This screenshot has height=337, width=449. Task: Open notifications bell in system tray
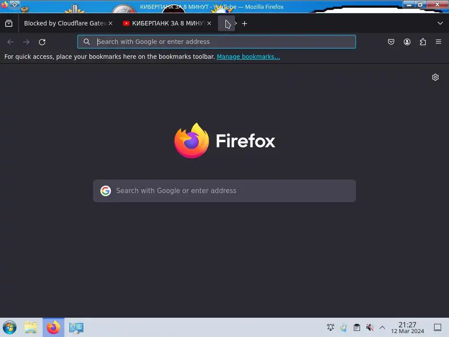[x=331, y=327]
